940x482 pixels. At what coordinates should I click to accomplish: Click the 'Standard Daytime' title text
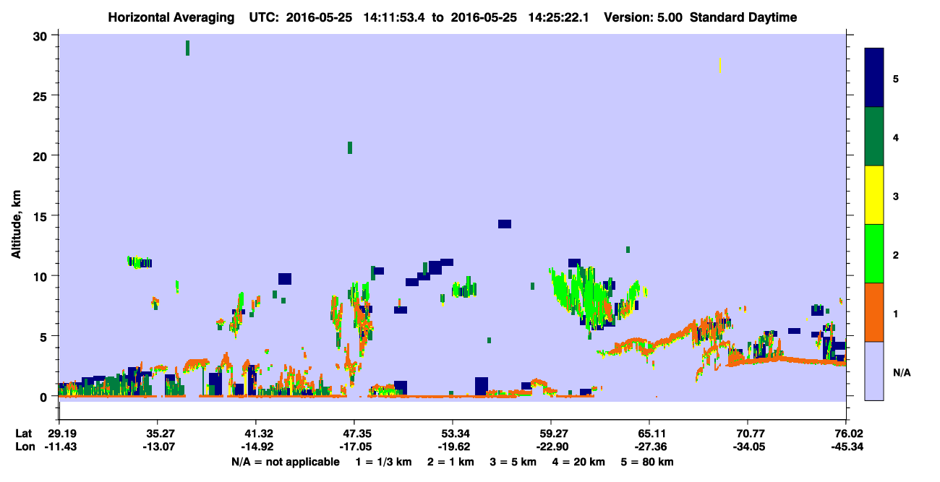click(743, 17)
